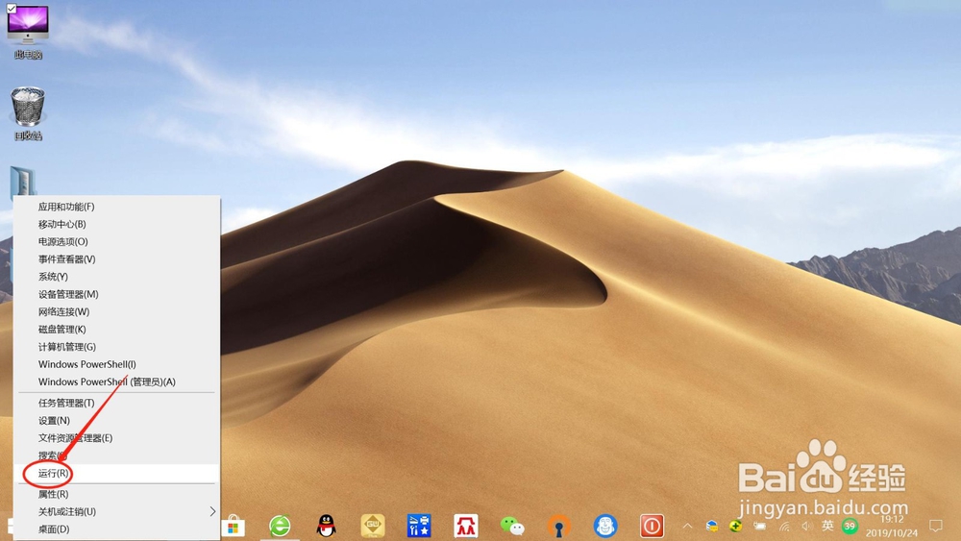
Task: Toggle checkbox on This PC desktop icon
Action: [x=12, y=9]
